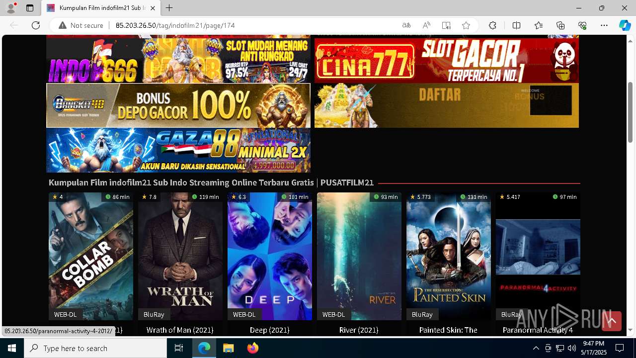Click the Painted Skin: The title link
The height and width of the screenshot is (358, 636).
click(x=448, y=330)
